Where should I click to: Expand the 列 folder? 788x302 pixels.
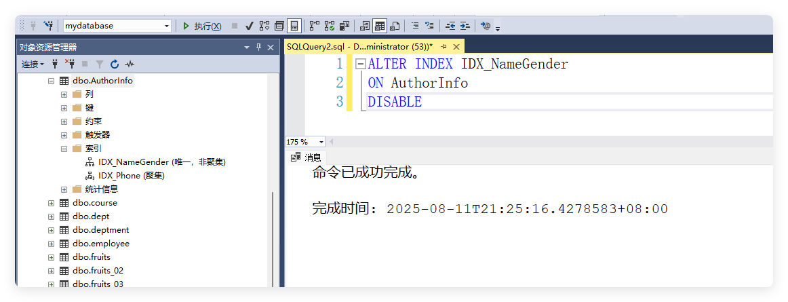click(64, 94)
